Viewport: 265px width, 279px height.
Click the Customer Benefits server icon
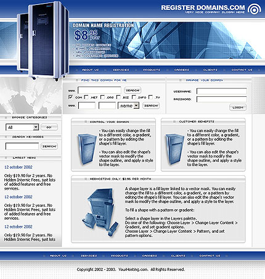pos(175,149)
